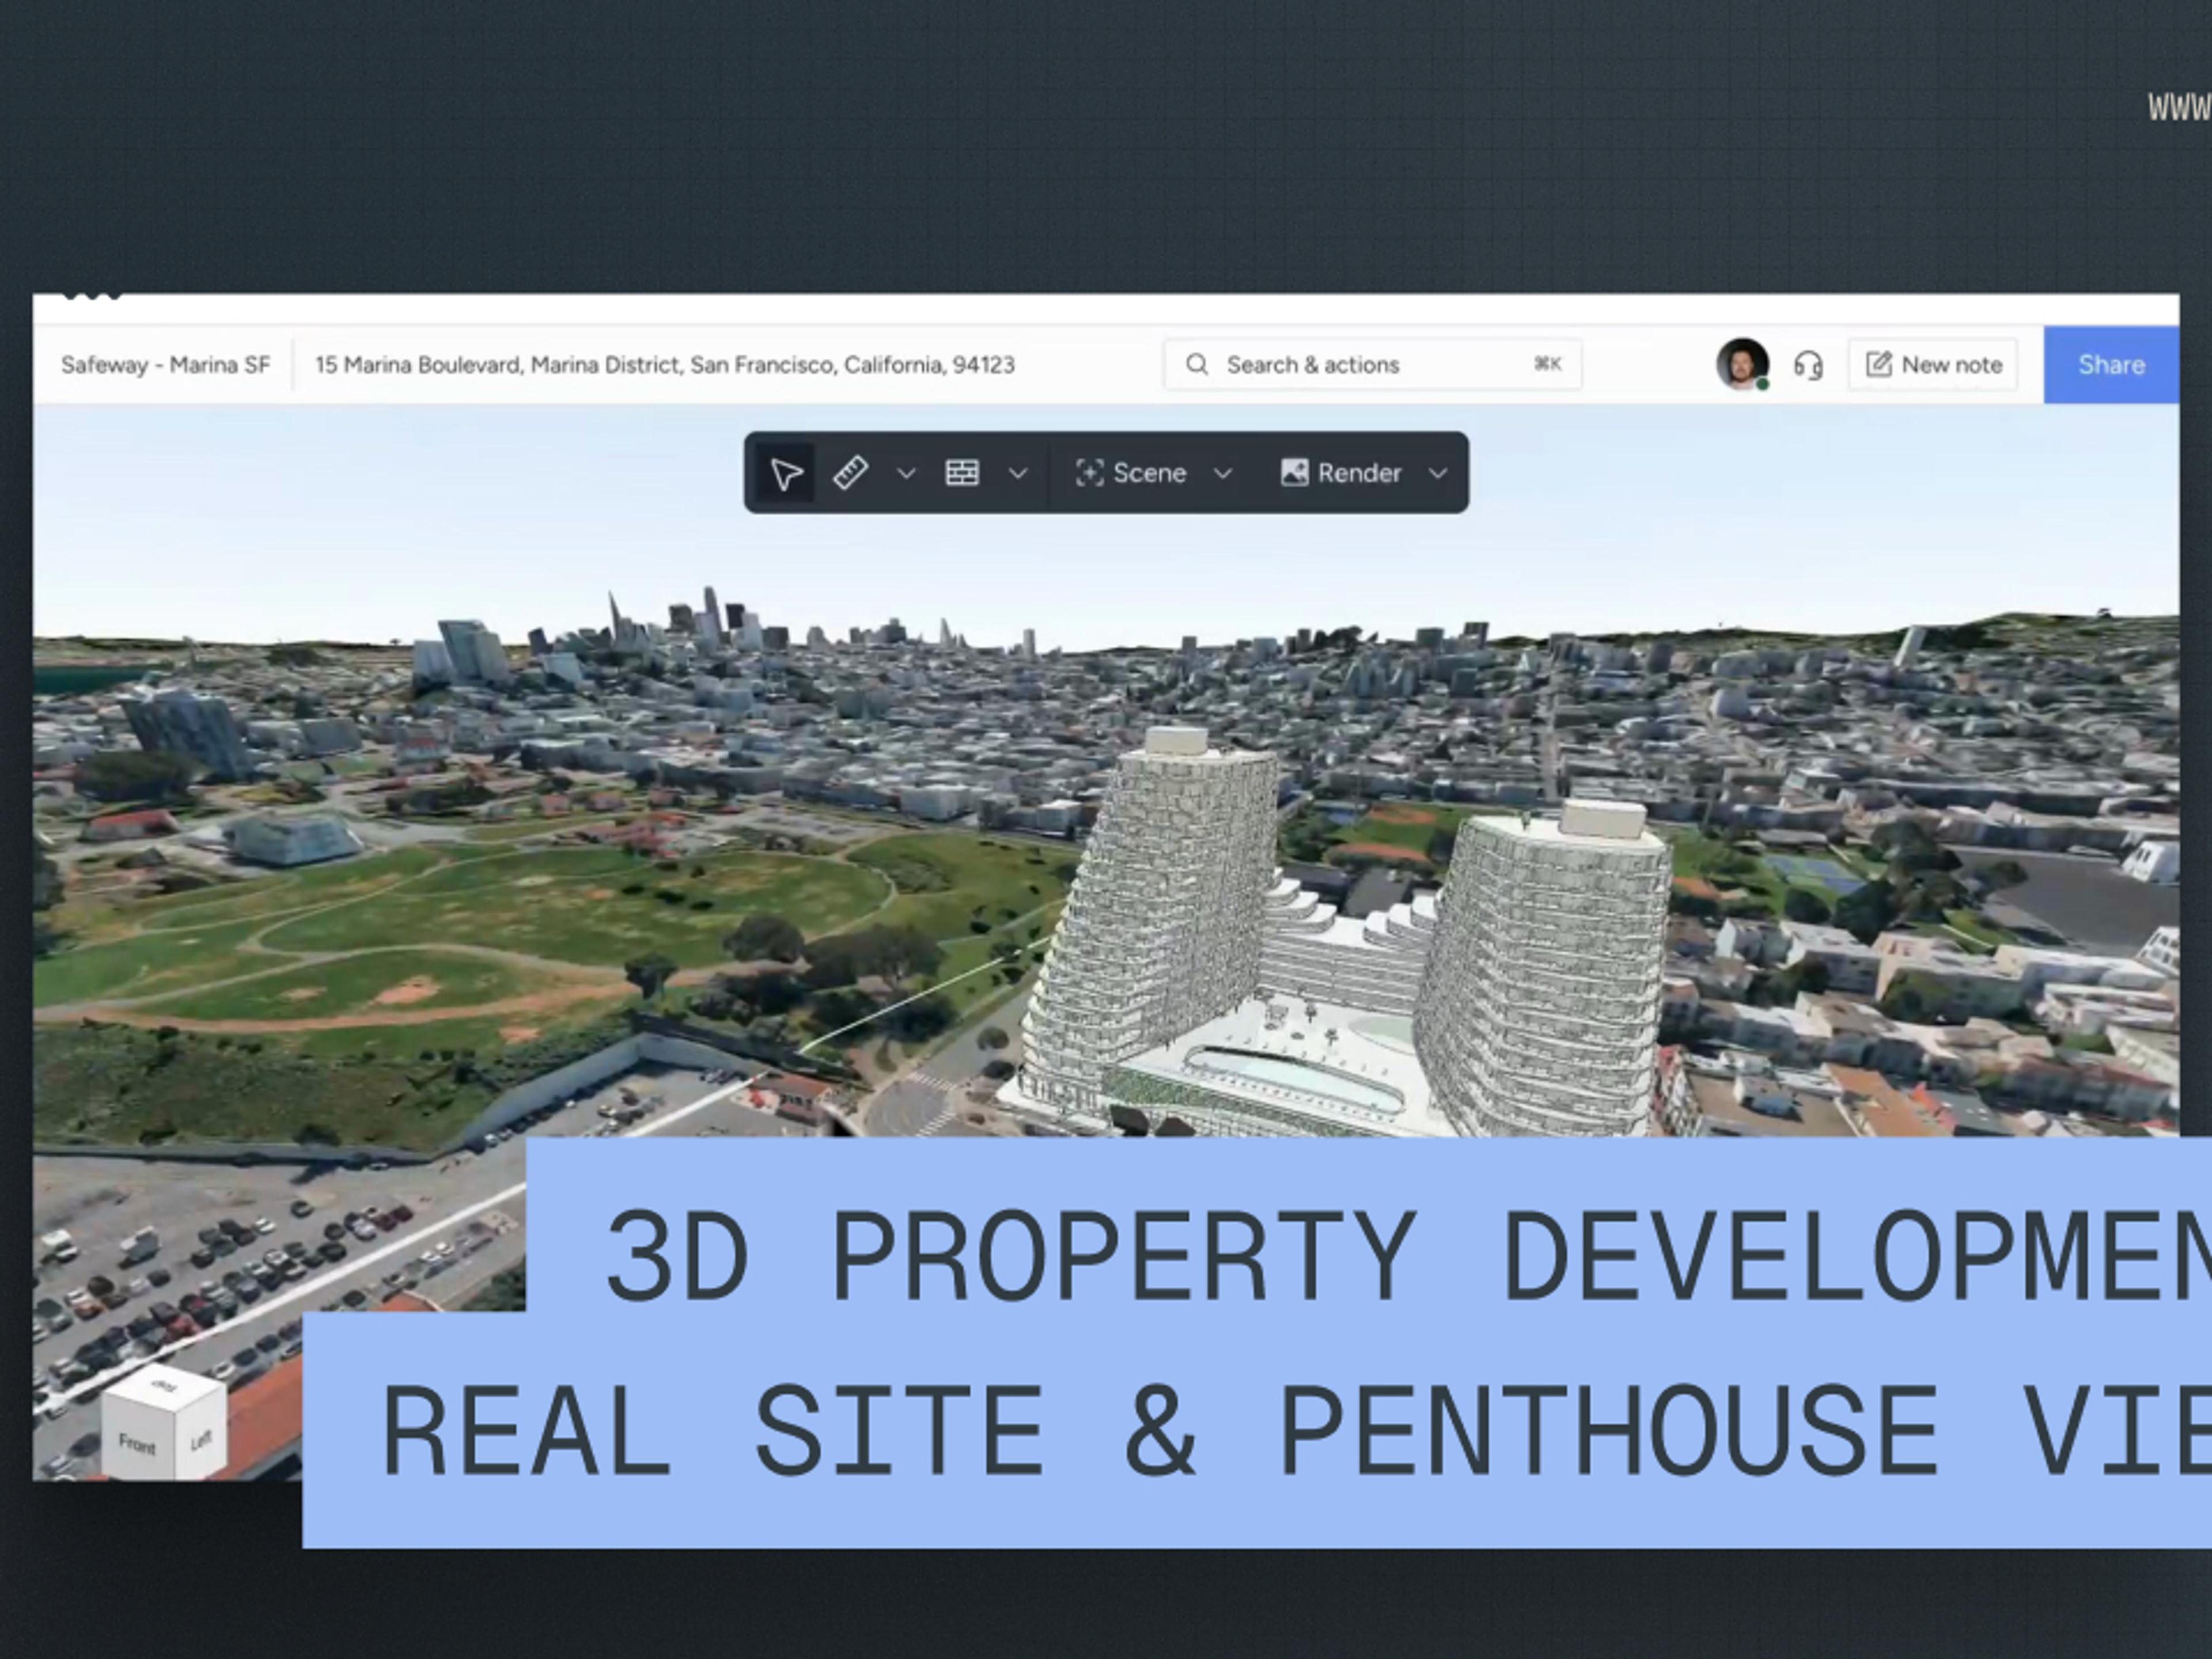Screen dimensions: 2212x1659
Task: Expand the Scene dropdown chevron
Action: pyautogui.click(x=1222, y=473)
